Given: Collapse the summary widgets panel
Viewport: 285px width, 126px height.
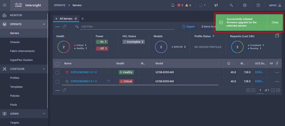Looking at the screenshot, I should pyautogui.click(x=277, y=36).
